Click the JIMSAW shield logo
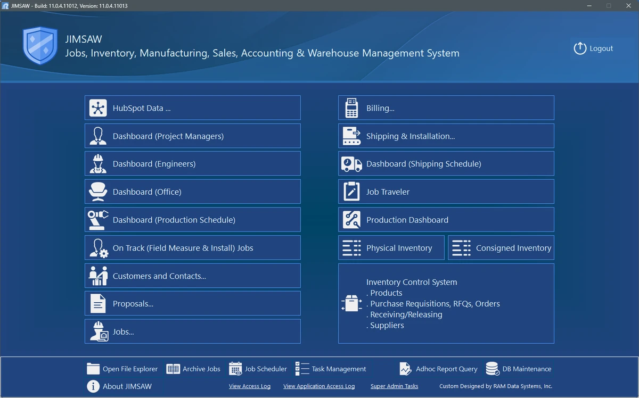 40,45
